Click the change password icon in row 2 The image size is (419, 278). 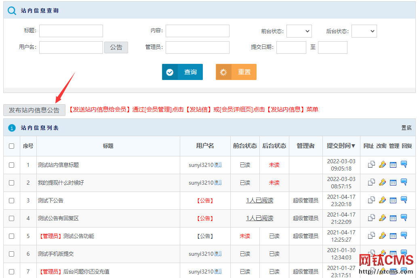tap(382, 183)
